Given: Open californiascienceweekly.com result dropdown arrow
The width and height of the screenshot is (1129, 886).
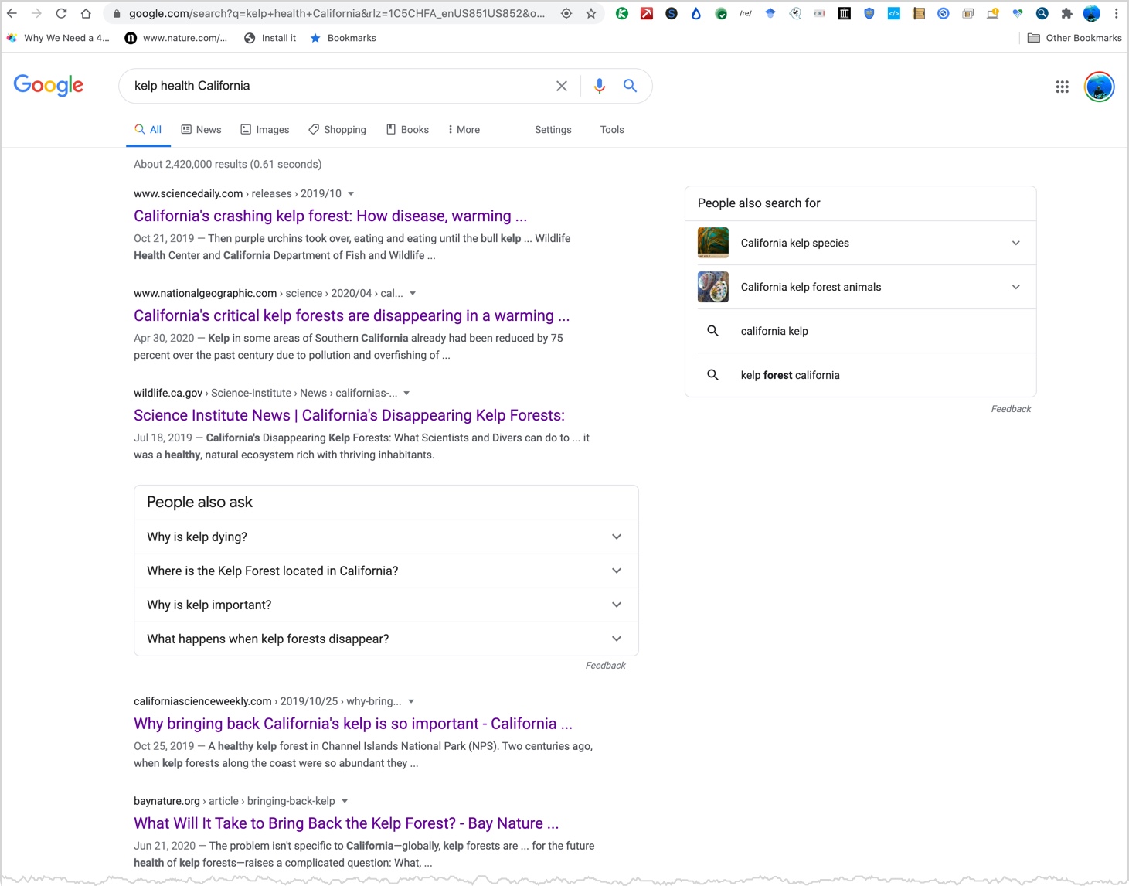Looking at the screenshot, I should 411,702.
